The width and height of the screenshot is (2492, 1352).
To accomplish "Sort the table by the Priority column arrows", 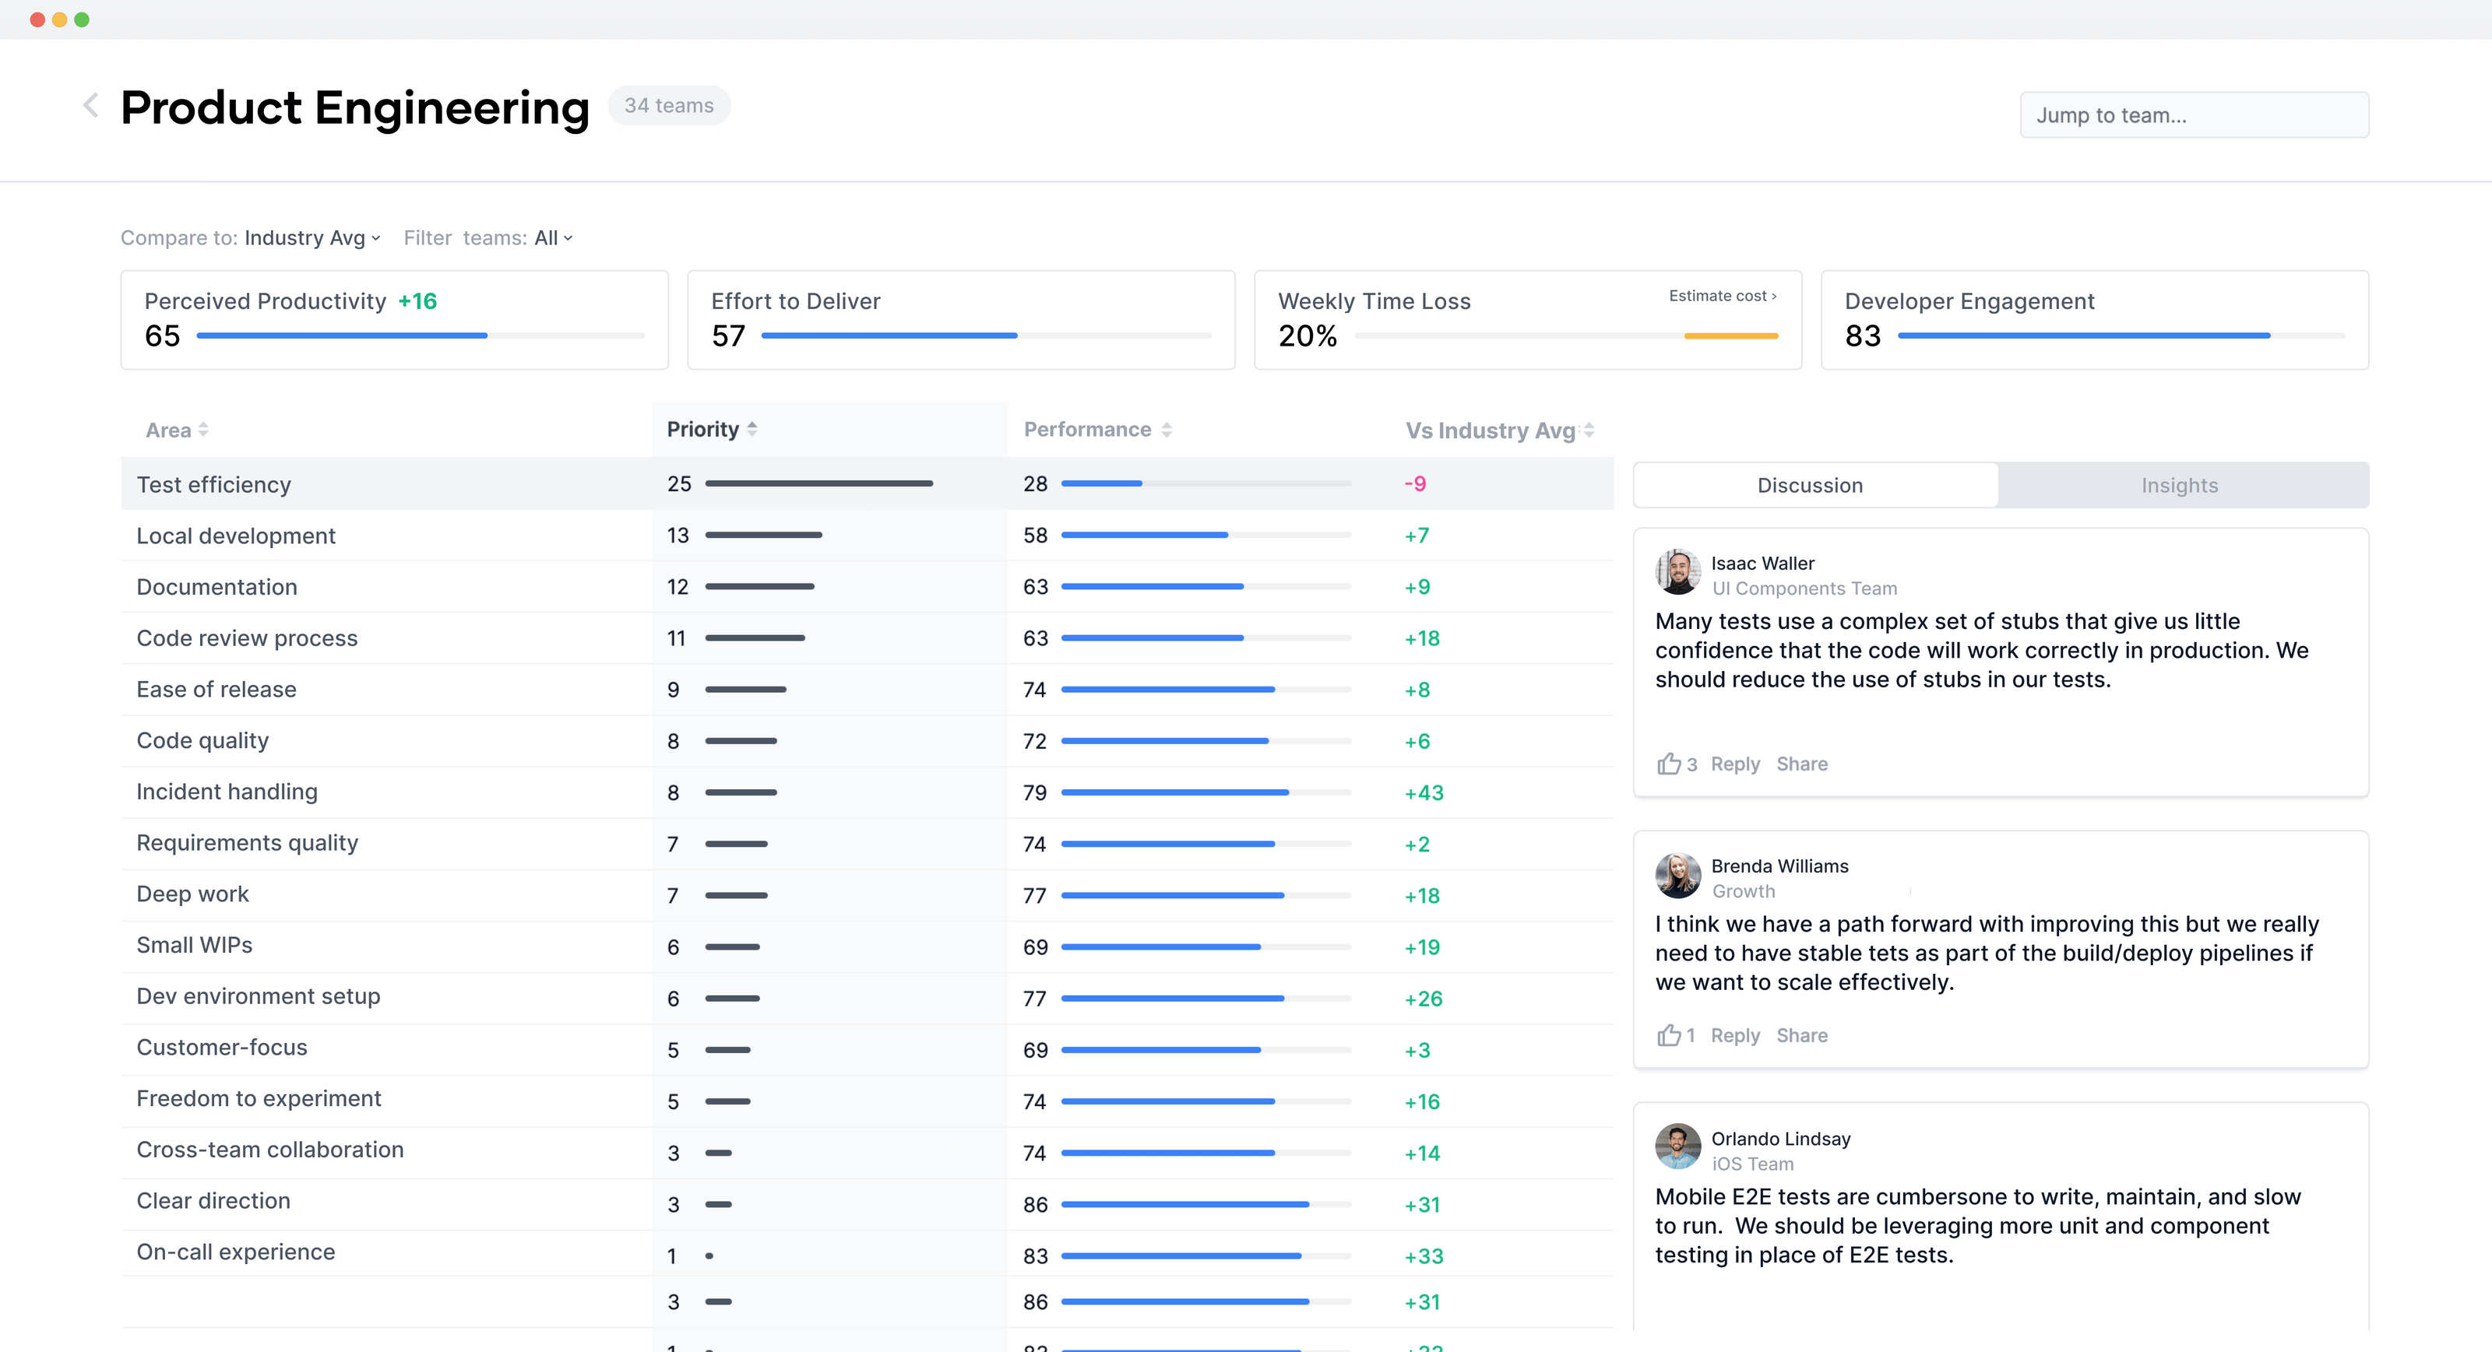I will tap(752, 428).
